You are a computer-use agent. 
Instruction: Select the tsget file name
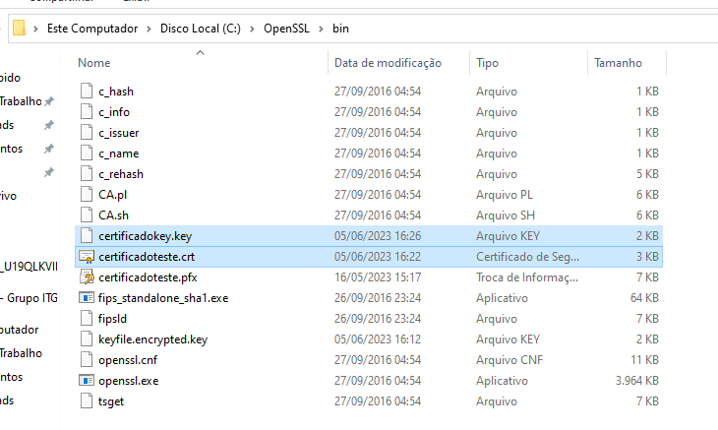coord(111,401)
